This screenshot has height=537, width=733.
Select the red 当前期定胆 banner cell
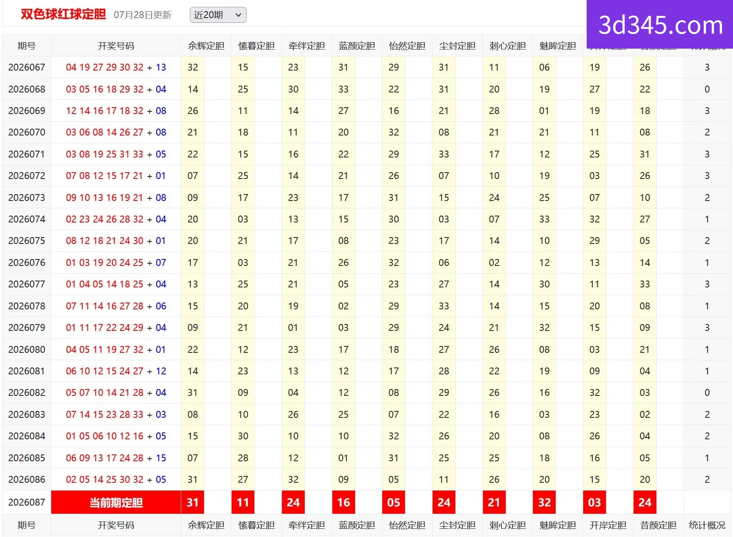[116, 502]
